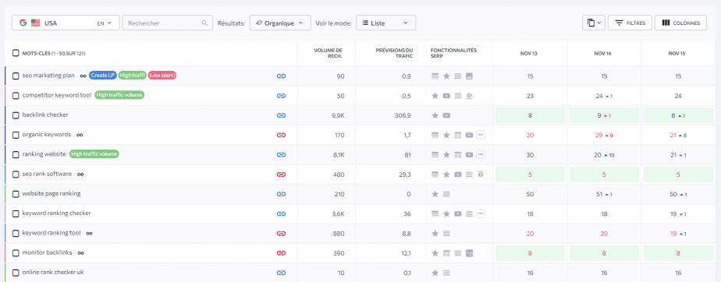Click the video SERP feature icon for backlink checker
Screen dimensions: 721x282
(446, 115)
